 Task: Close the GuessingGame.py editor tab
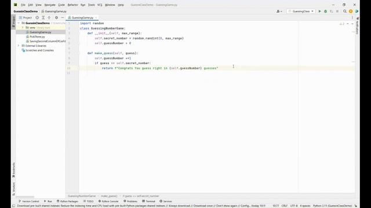[96, 18]
